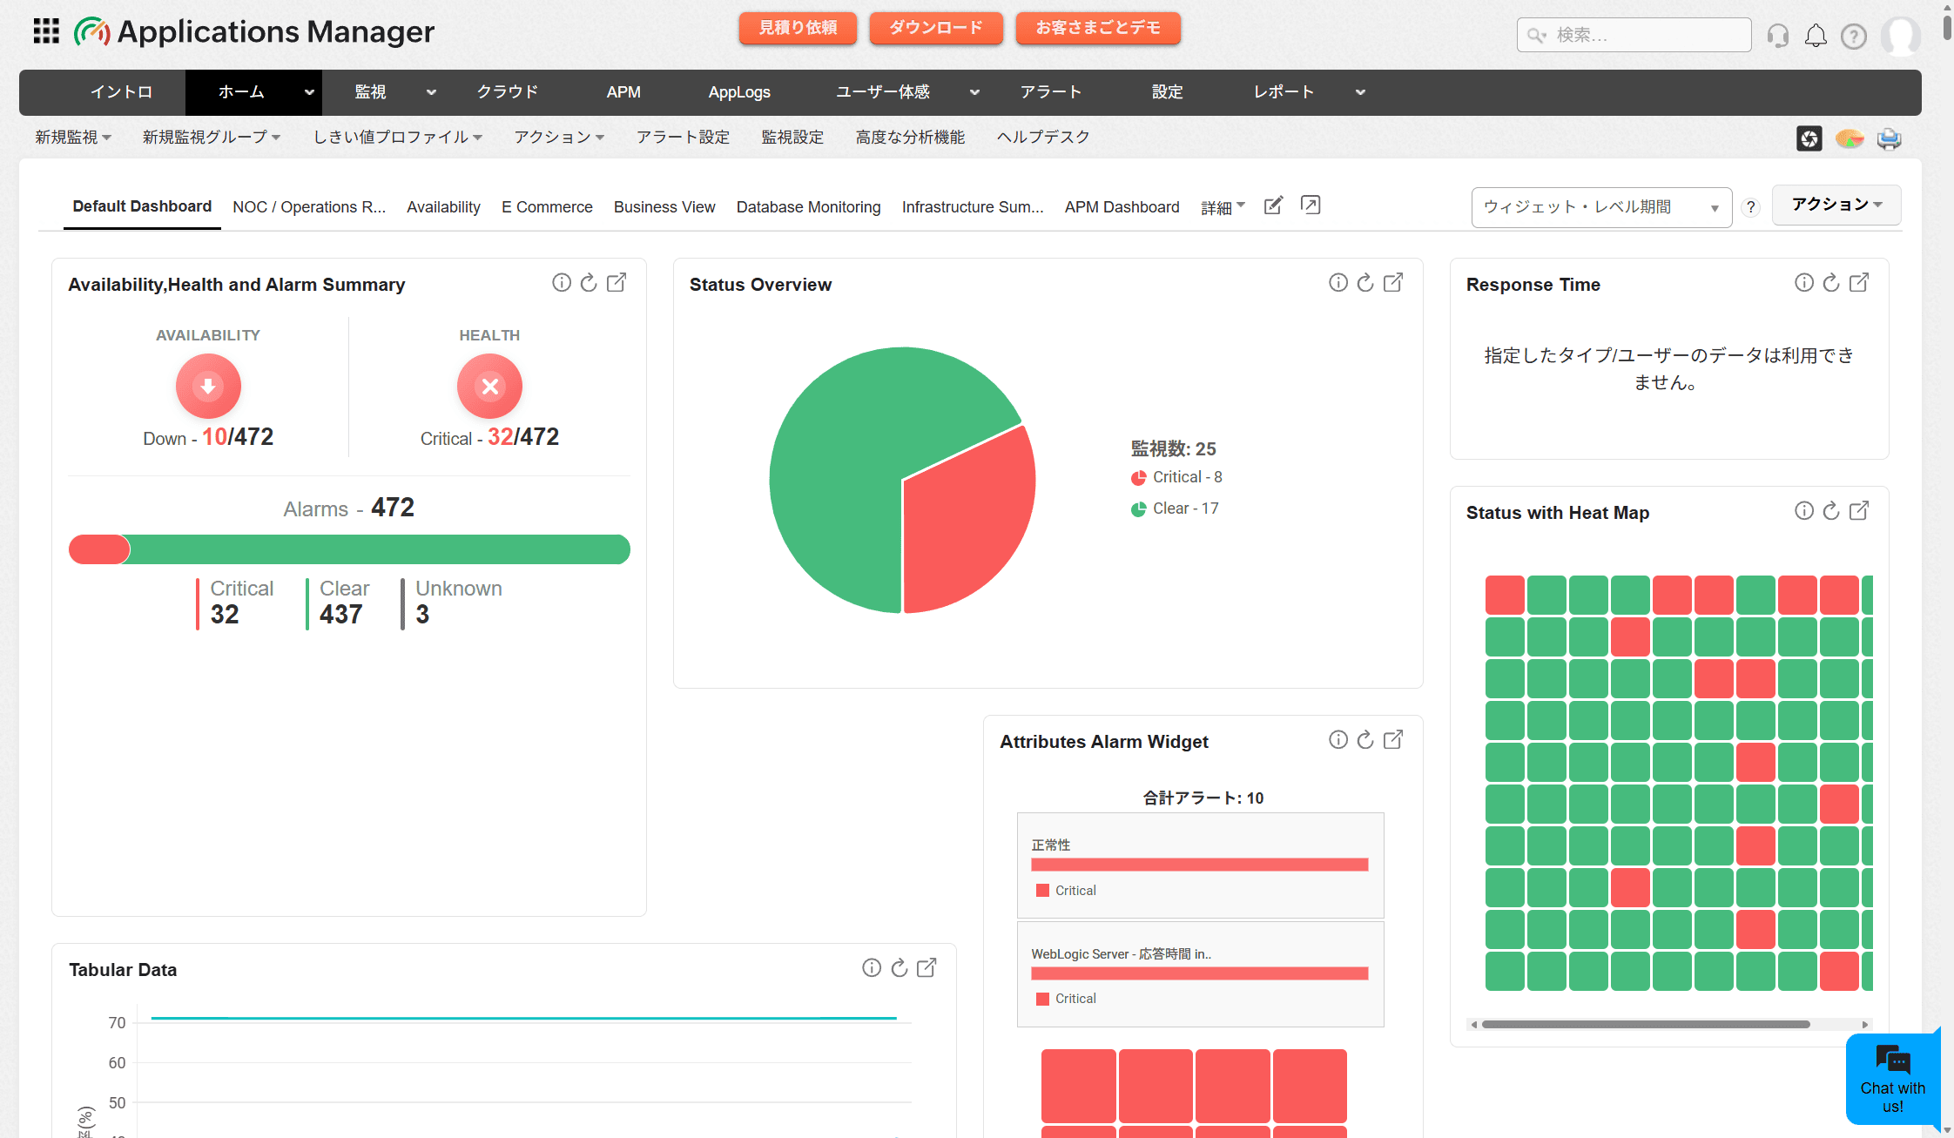Refresh the Status with Heat Map widget
The width and height of the screenshot is (1954, 1138).
[1831, 510]
